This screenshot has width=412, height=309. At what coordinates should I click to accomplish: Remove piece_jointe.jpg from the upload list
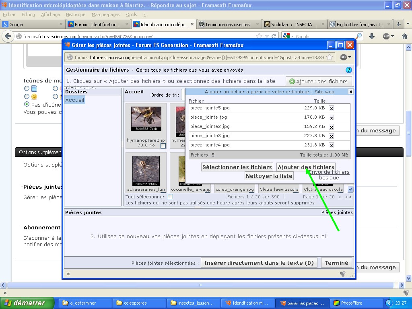click(x=332, y=118)
